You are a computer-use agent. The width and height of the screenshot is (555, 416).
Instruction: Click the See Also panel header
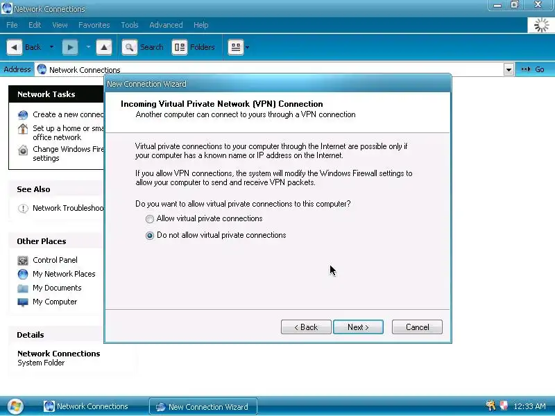click(x=56, y=189)
